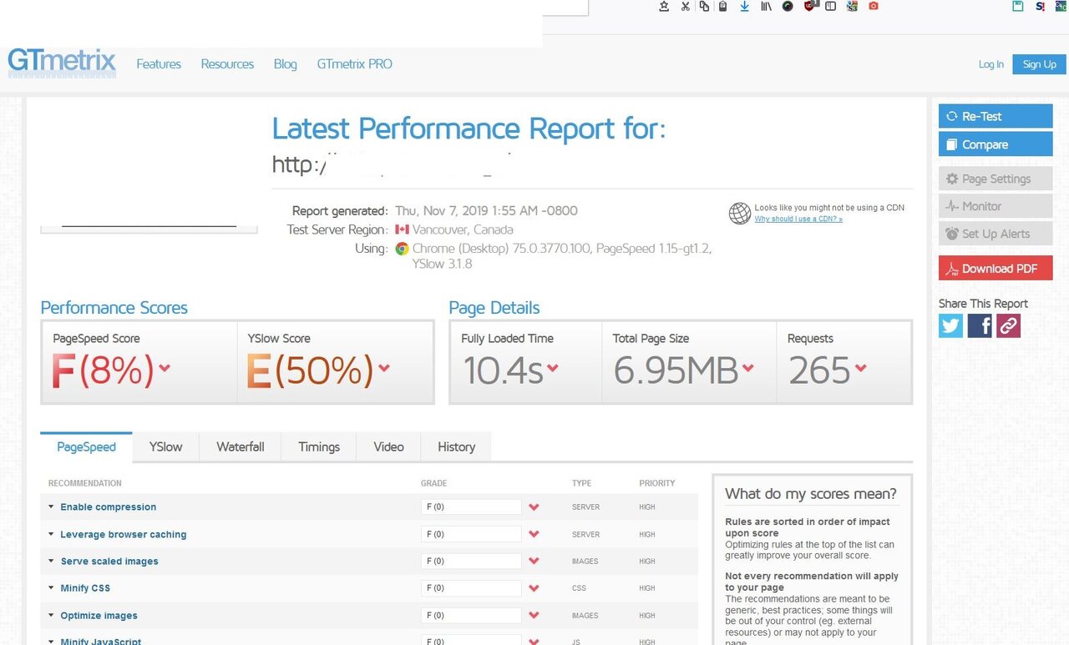Click the cut scissors icon in browser toolbar
The height and width of the screenshot is (645, 1069).
pos(686,6)
